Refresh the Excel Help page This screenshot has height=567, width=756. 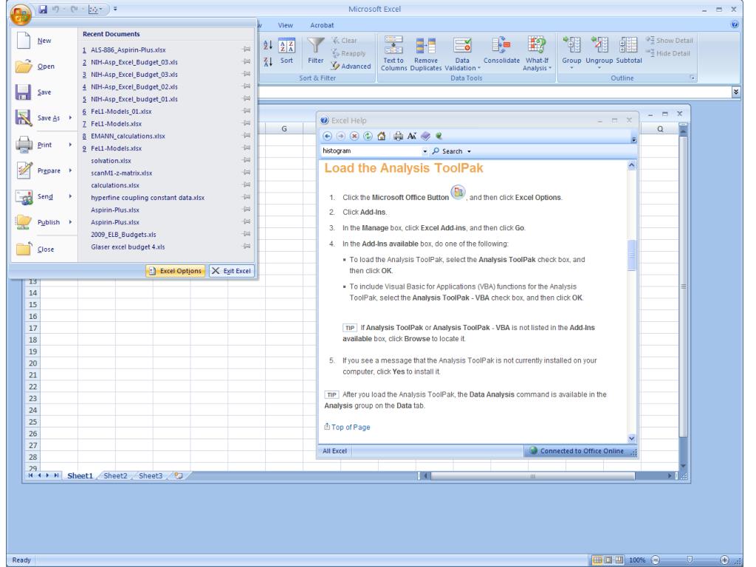(368, 137)
